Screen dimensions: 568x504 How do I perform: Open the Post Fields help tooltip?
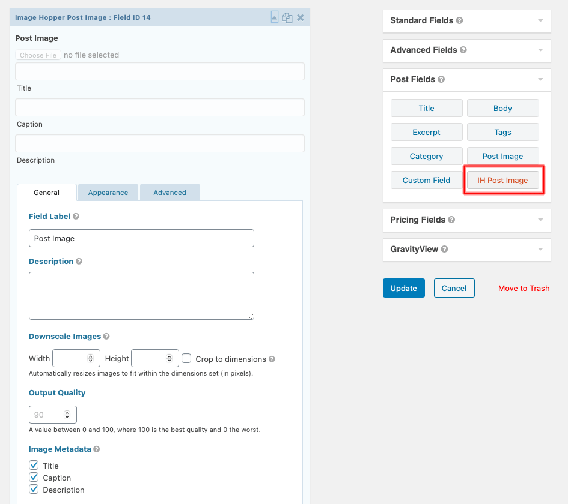[442, 79]
